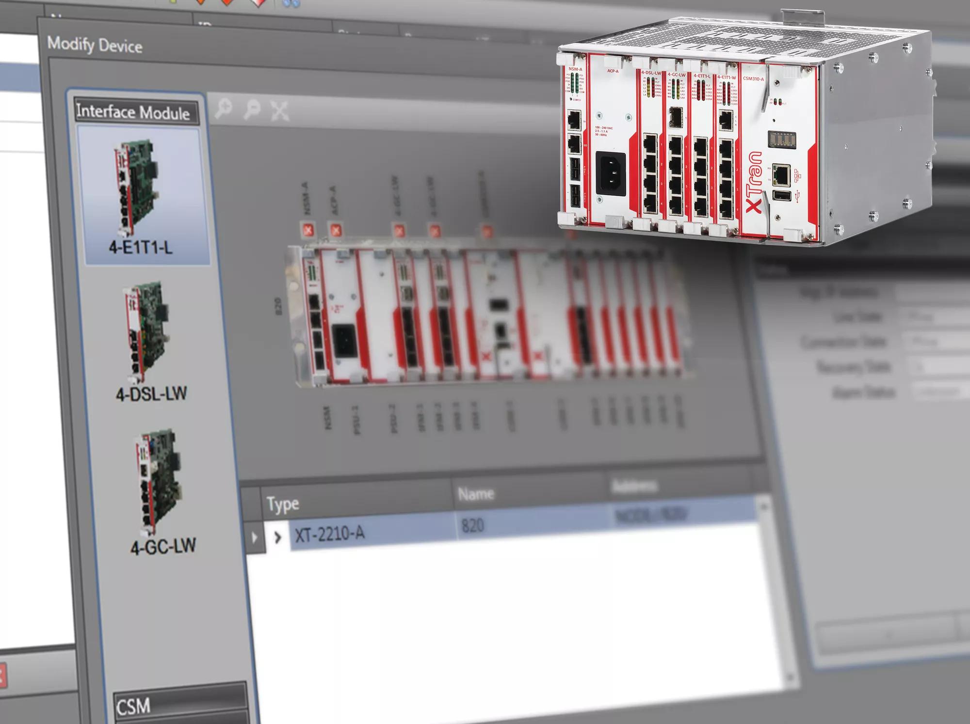Expand the XT-2210-A row chevron
The height and width of the screenshot is (724, 970).
(x=277, y=537)
